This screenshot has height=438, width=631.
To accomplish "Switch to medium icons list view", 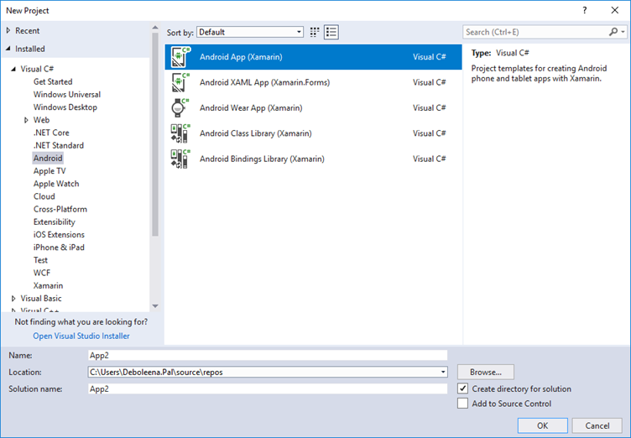I will tap(331, 32).
